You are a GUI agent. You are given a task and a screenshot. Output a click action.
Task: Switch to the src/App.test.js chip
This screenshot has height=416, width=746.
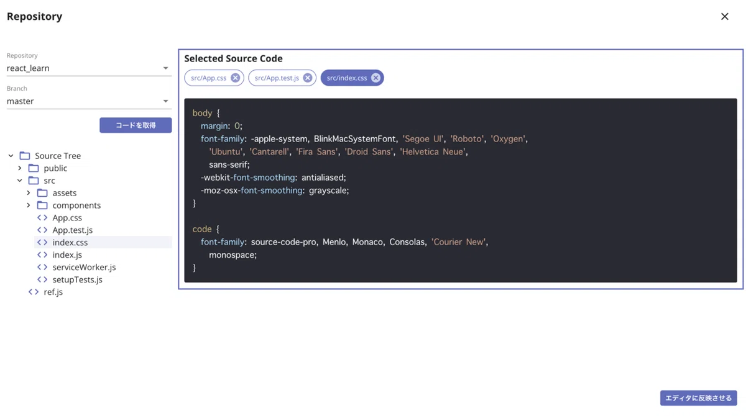tap(277, 78)
